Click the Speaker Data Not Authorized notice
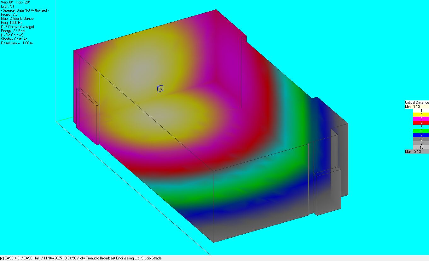Image resolution: width=429 pixels, height=261 pixels. click(25, 10)
